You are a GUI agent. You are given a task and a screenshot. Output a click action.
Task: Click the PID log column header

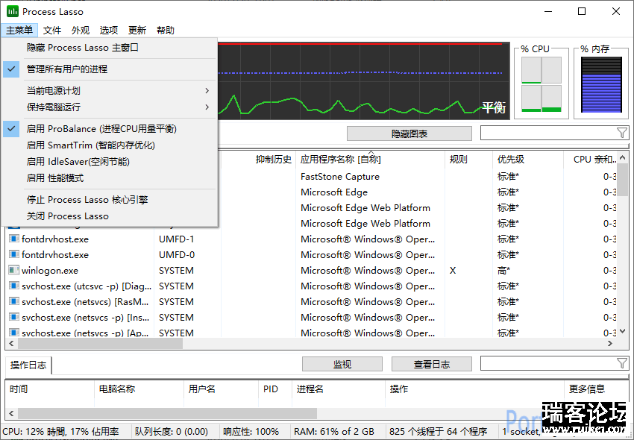(x=275, y=389)
